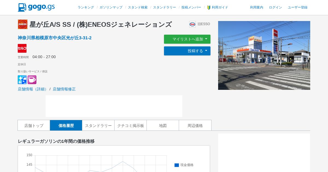The width and height of the screenshot is (328, 172).
Task: Click the blue car wash service icon
Action: (x=22, y=80)
